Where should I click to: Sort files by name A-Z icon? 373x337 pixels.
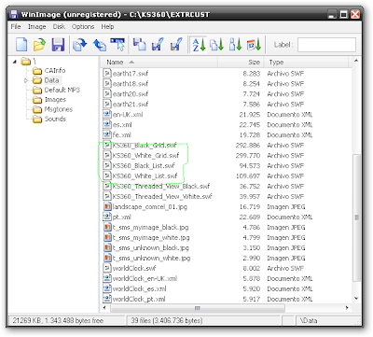pos(199,45)
